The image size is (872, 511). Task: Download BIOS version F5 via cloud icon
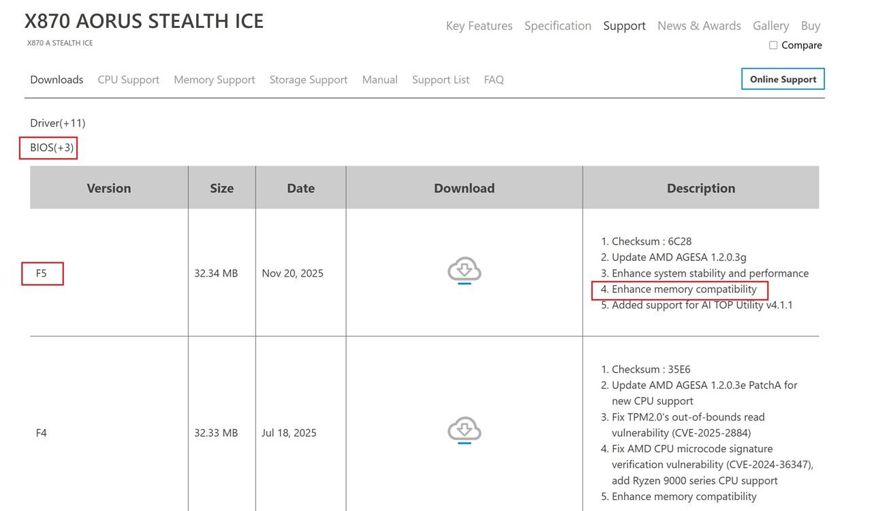(x=465, y=271)
